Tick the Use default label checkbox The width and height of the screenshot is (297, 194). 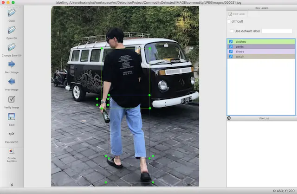[232, 31]
